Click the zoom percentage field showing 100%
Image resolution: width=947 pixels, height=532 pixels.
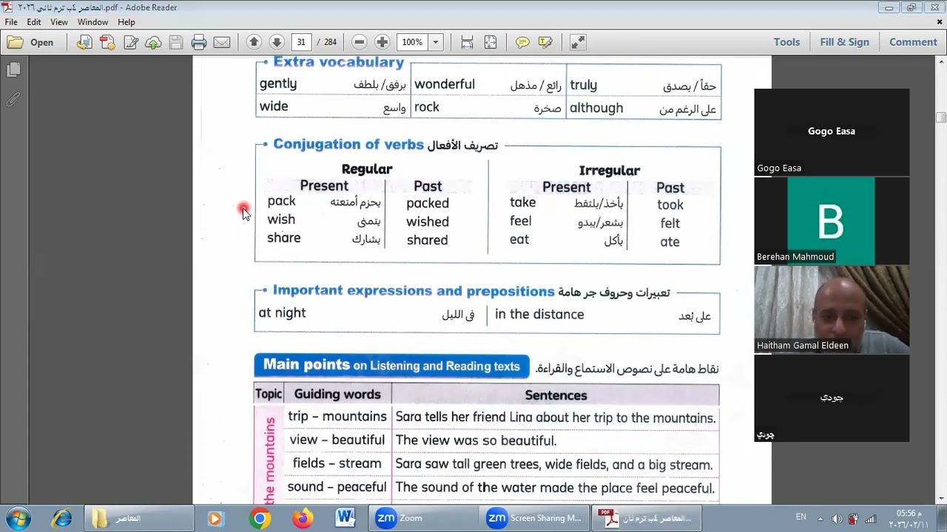tap(412, 42)
